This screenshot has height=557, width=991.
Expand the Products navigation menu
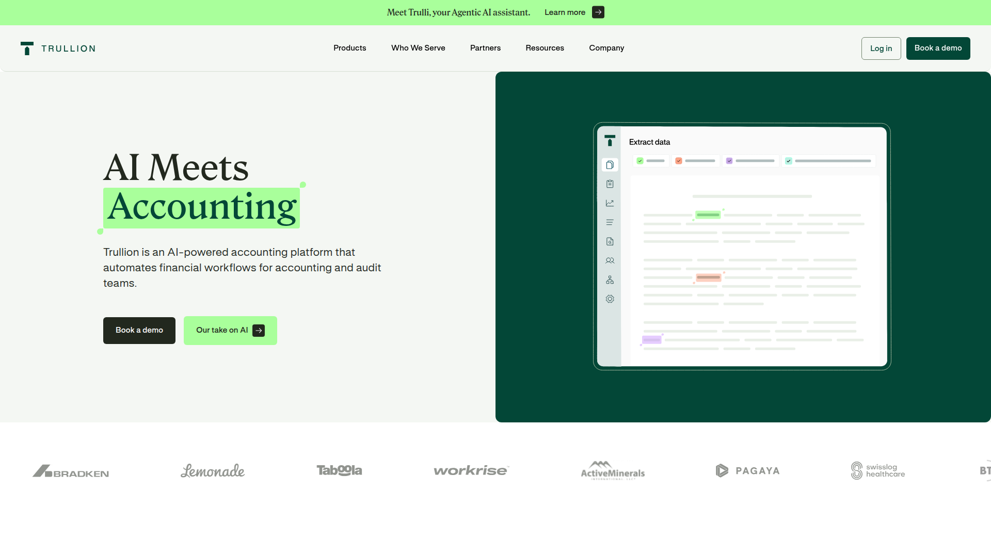click(x=349, y=48)
